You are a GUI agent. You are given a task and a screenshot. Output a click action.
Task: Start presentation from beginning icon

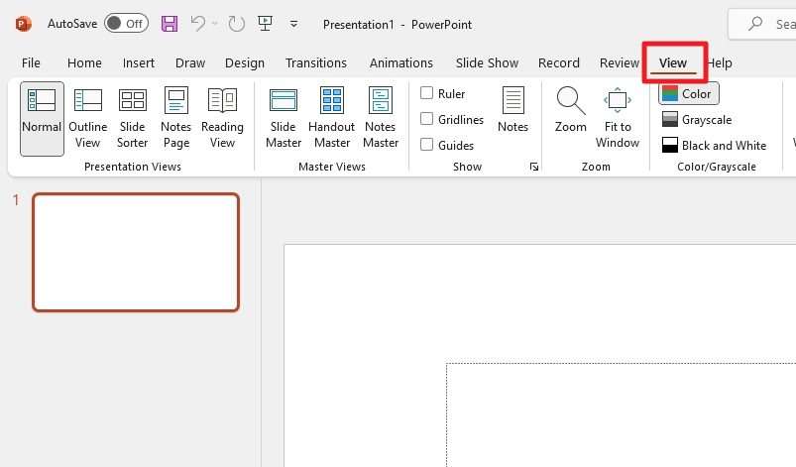point(265,24)
